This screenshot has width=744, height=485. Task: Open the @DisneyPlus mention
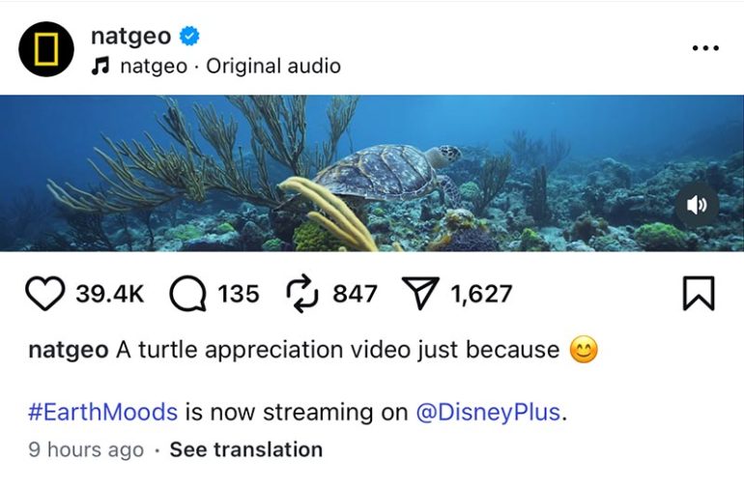[x=488, y=412]
